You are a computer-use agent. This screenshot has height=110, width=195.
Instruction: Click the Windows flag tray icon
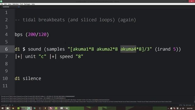(171, 108)
